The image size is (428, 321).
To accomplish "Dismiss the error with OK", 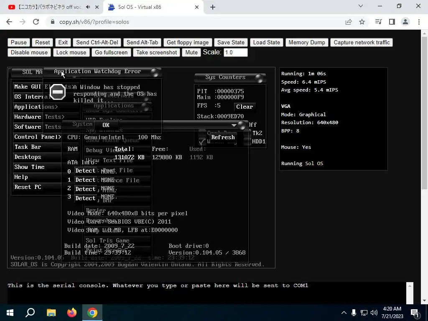I will (106, 125).
